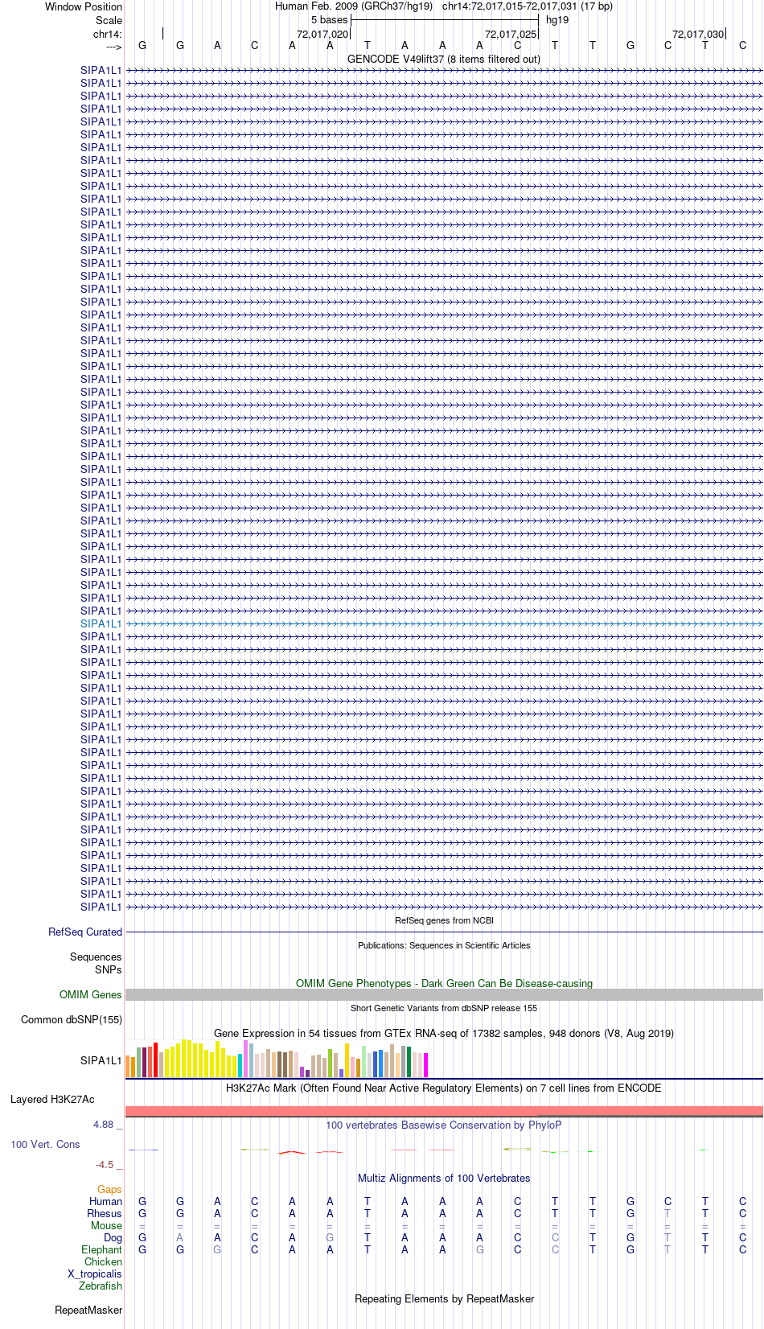Click 'Multiz Alignments of 100 Vertebrates' title

click(444, 1178)
